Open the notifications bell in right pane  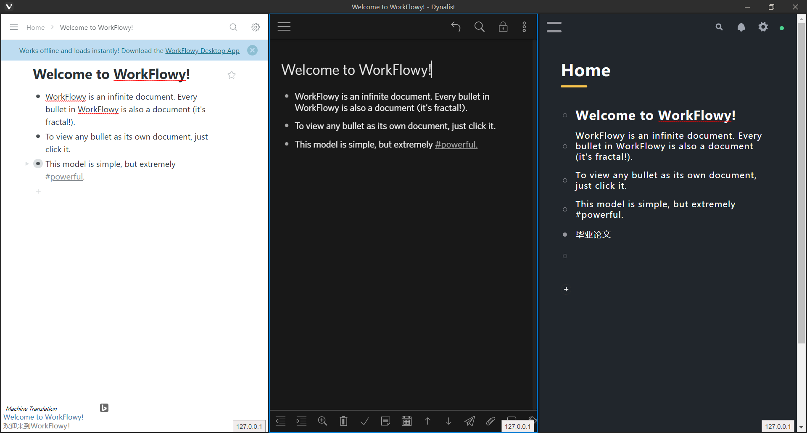741,27
